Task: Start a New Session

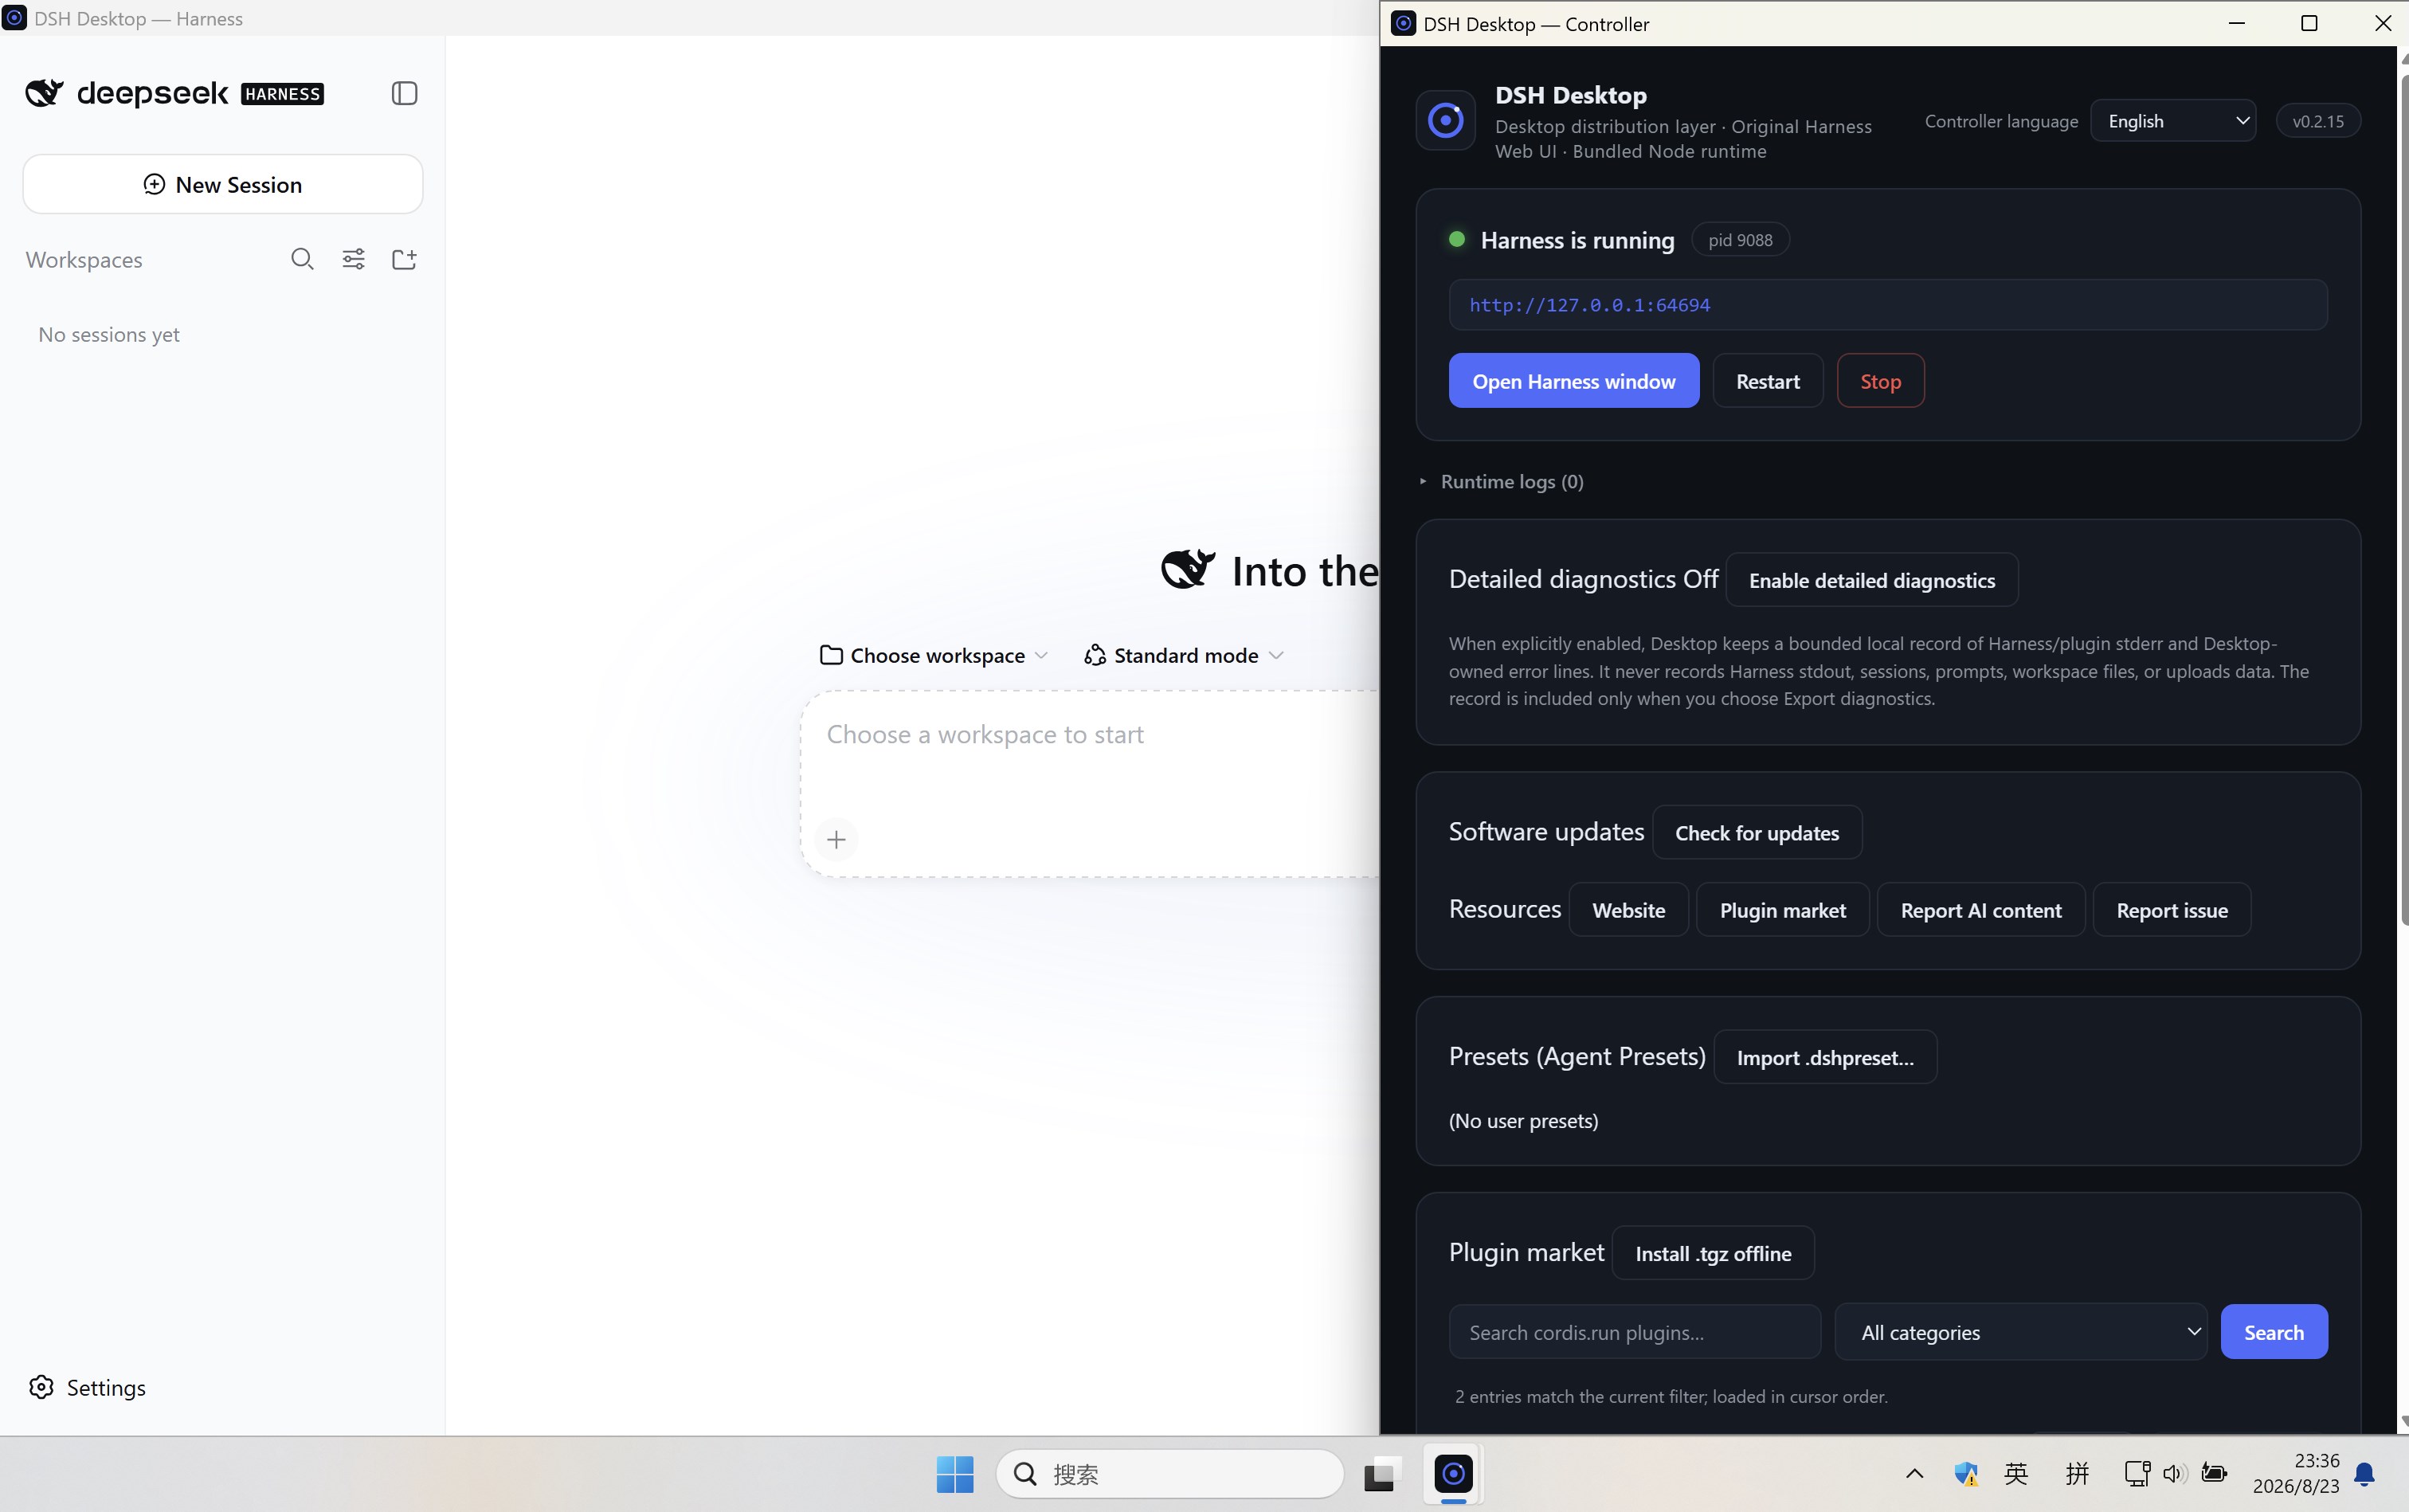Action: click(223, 184)
